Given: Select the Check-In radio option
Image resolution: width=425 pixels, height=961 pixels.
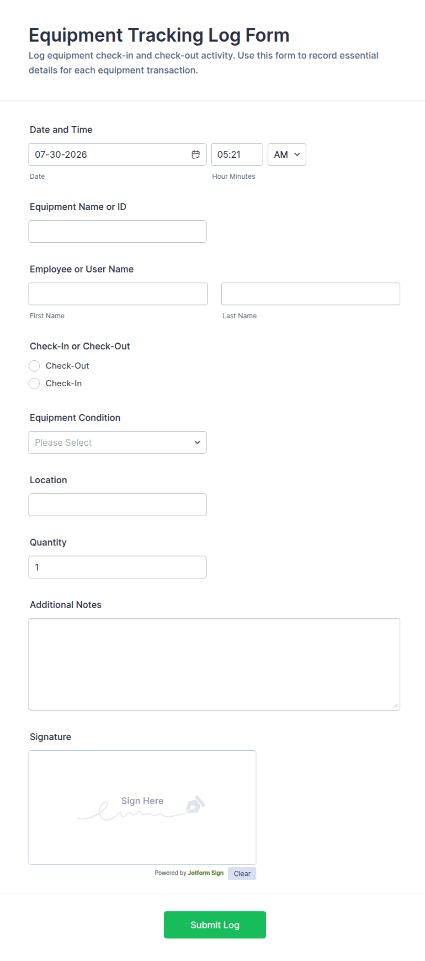Looking at the screenshot, I should [34, 384].
